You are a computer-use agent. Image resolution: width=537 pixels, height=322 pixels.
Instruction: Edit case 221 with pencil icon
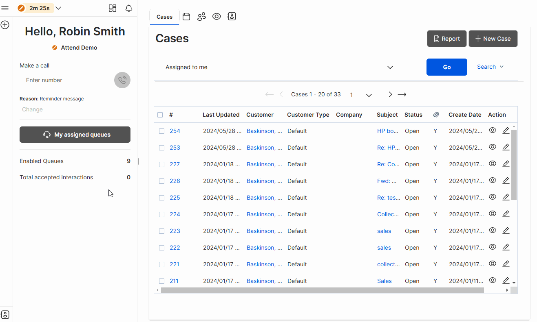click(x=506, y=263)
